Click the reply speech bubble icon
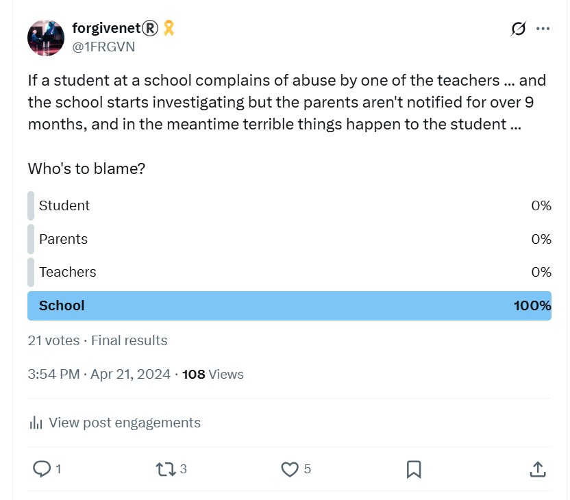This screenshot has height=500, width=570. 42,468
